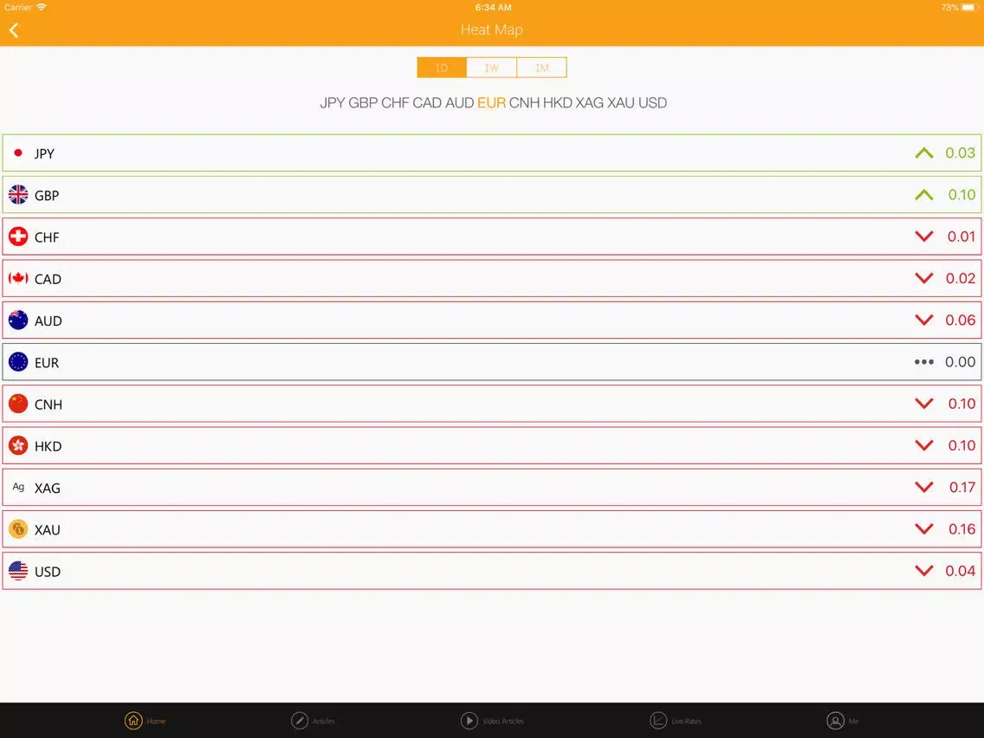The height and width of the screenshot is (738, 984).
Task: Click the green up arrow in JPY row
Action: tap(923, 152)
